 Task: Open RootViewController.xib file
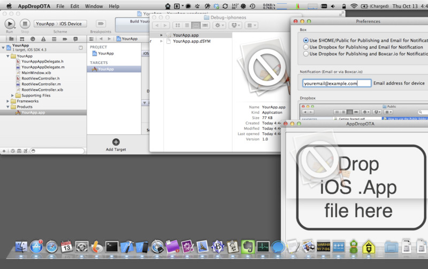coord(42,90)
